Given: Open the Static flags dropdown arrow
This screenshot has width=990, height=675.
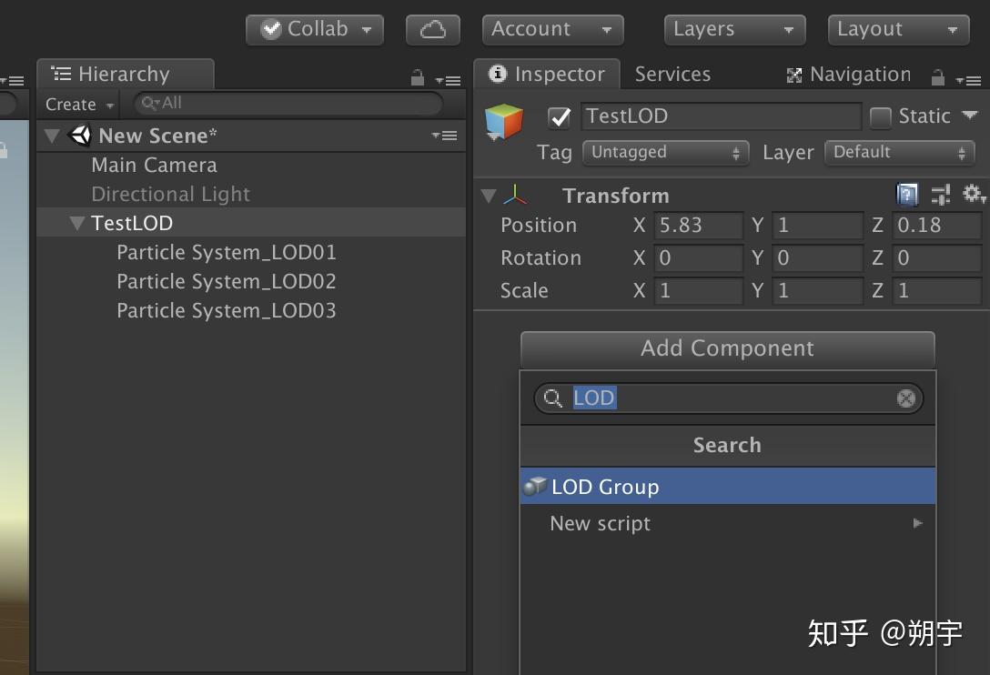Looking at the screenshot, I should [x=969, y=116].
